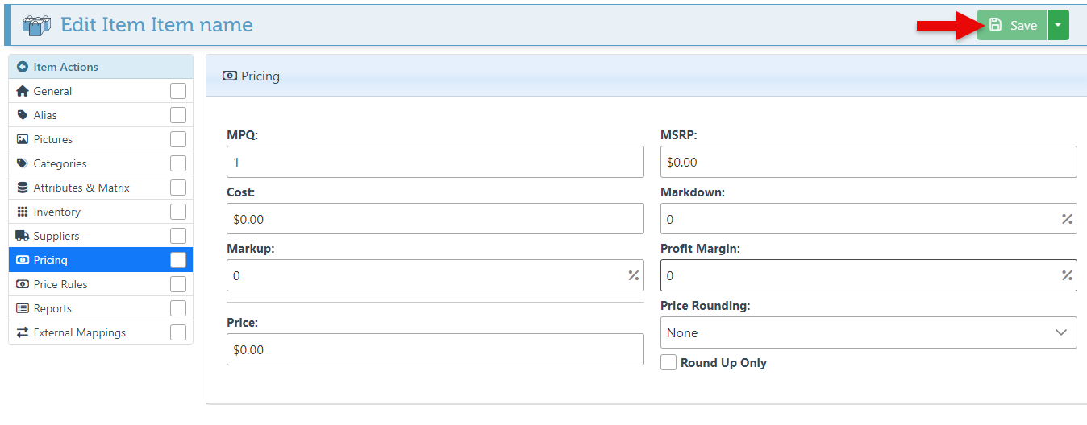Screen dimensions: 1087x425
Task: Click the arrows icon for External Mappings
Action: [23, 332]
